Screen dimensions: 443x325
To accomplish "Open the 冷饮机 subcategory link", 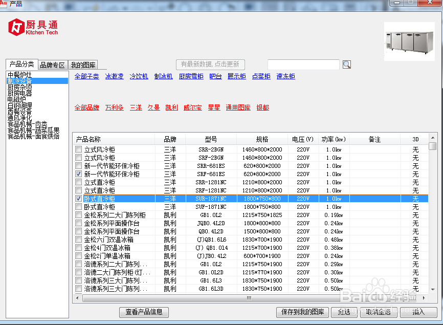I will click(x=139, y=76).
